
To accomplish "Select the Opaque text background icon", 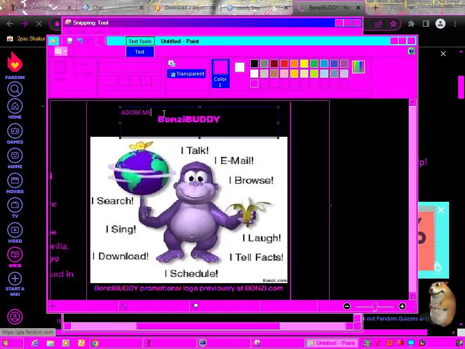I will [x=171, y=63].
